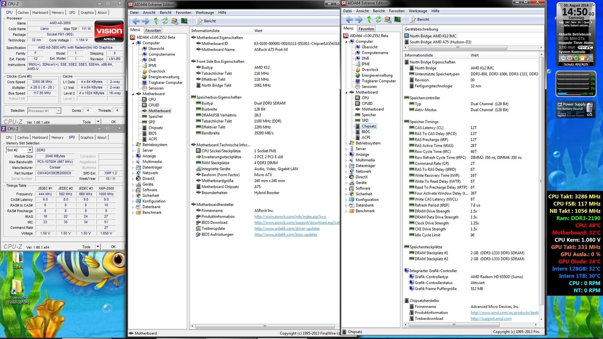The width and height of the screenshot is (603, 339).
Task: Open the support.amd.com Treiberdownload link
Action: click(x=491, y=319)
